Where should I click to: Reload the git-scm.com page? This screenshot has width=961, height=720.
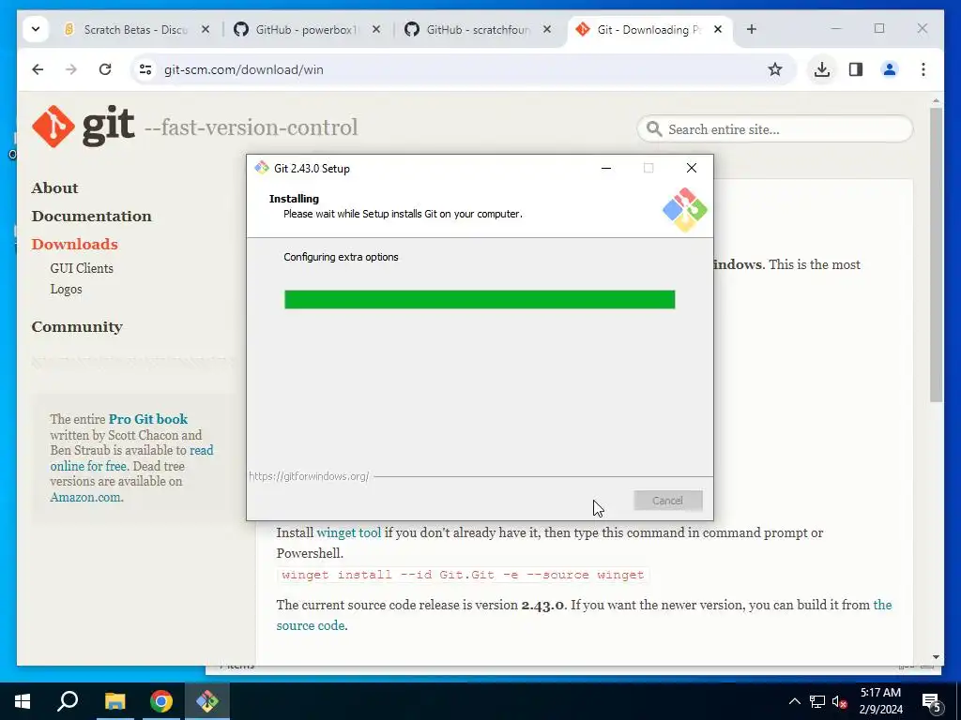[105, 69]
